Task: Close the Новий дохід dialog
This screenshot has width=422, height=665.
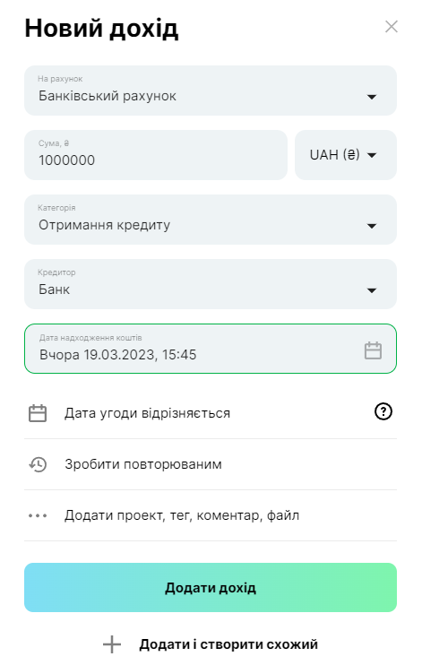Action: click(391, 26)
